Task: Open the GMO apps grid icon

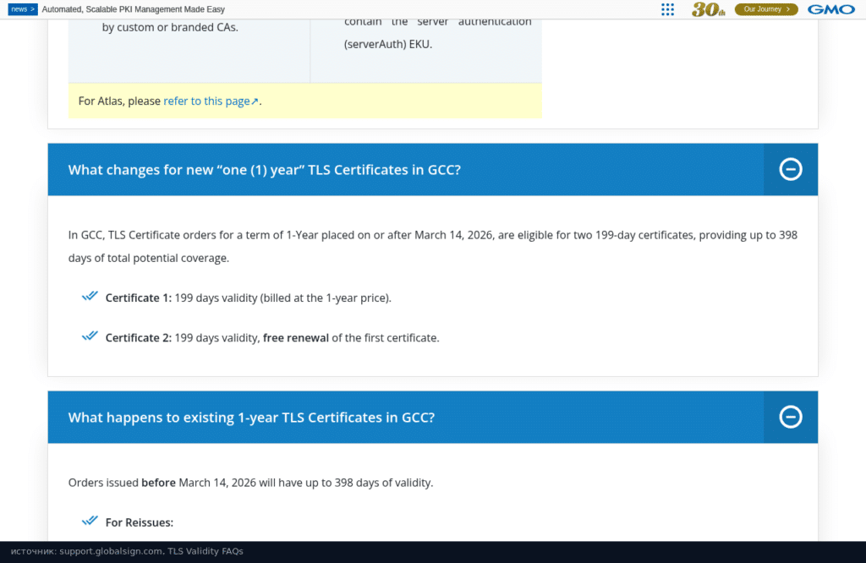Action: [667, 9]
